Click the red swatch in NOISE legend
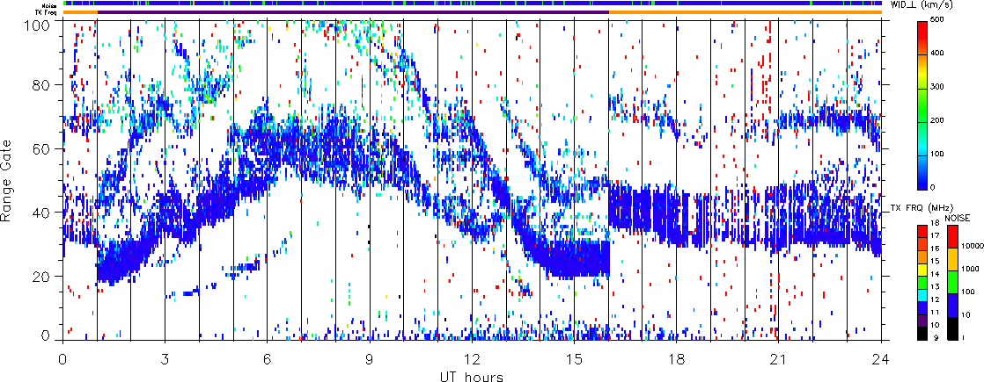 pyautogui.click(x=952, y=237)
